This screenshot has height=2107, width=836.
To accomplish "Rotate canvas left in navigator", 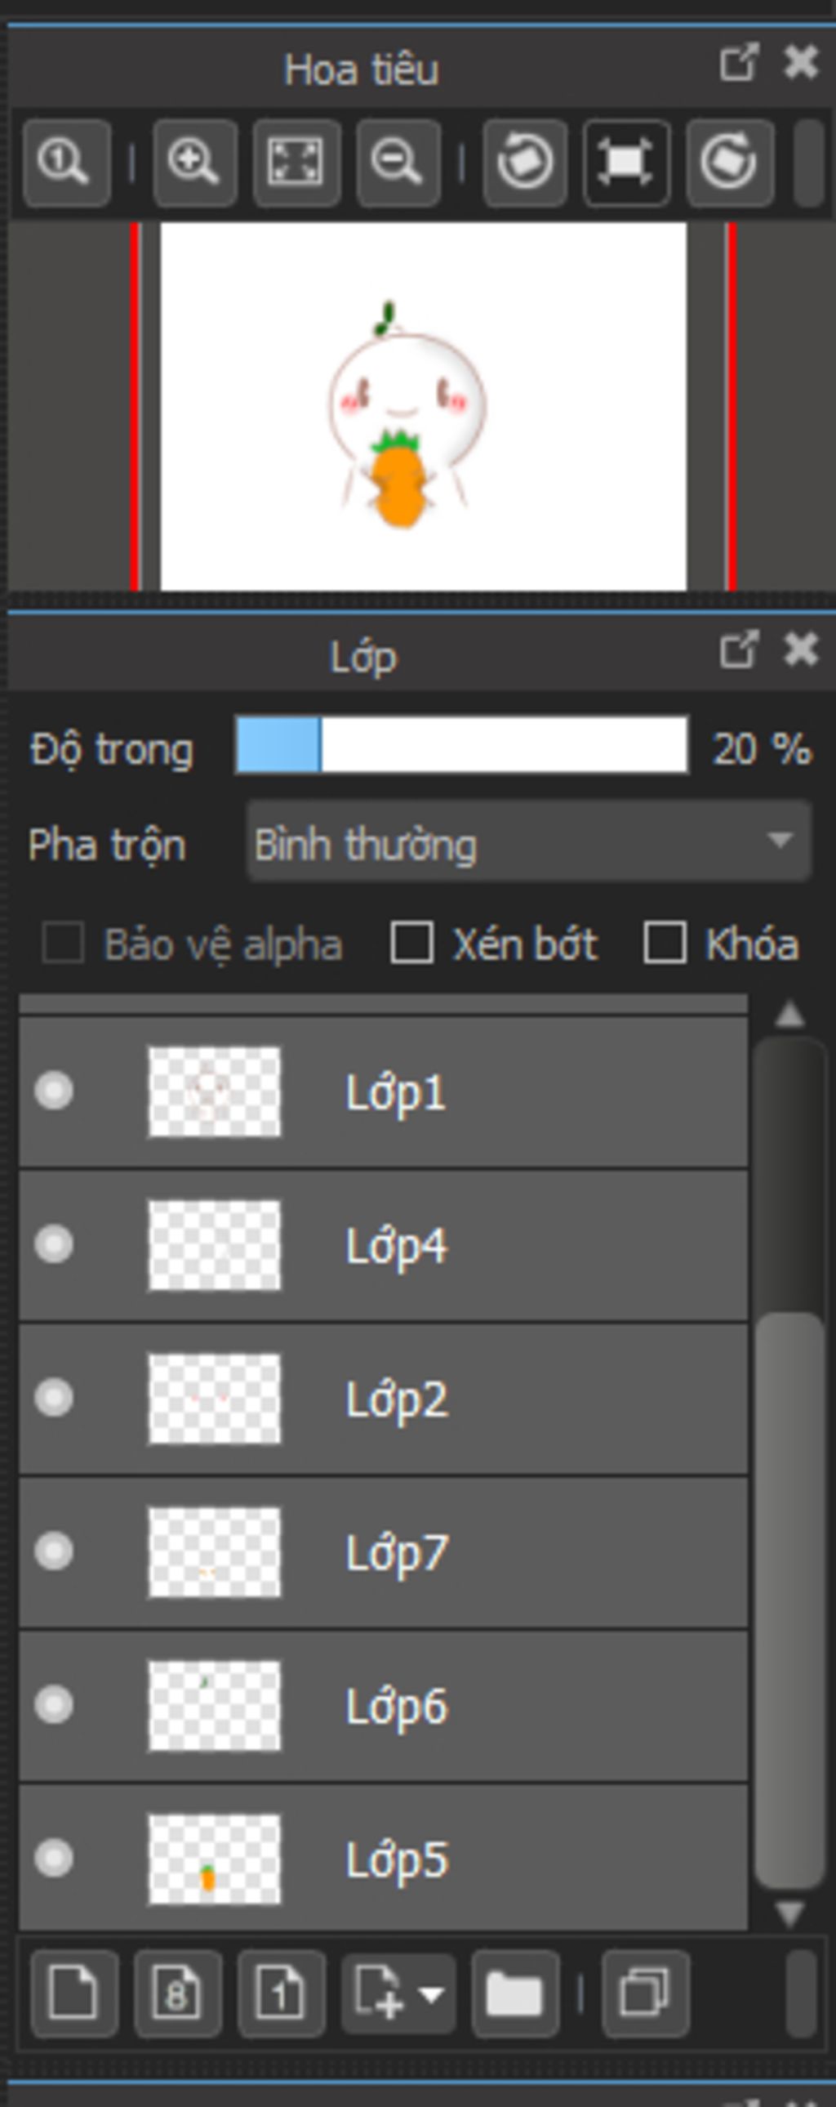I will point(525,163).
